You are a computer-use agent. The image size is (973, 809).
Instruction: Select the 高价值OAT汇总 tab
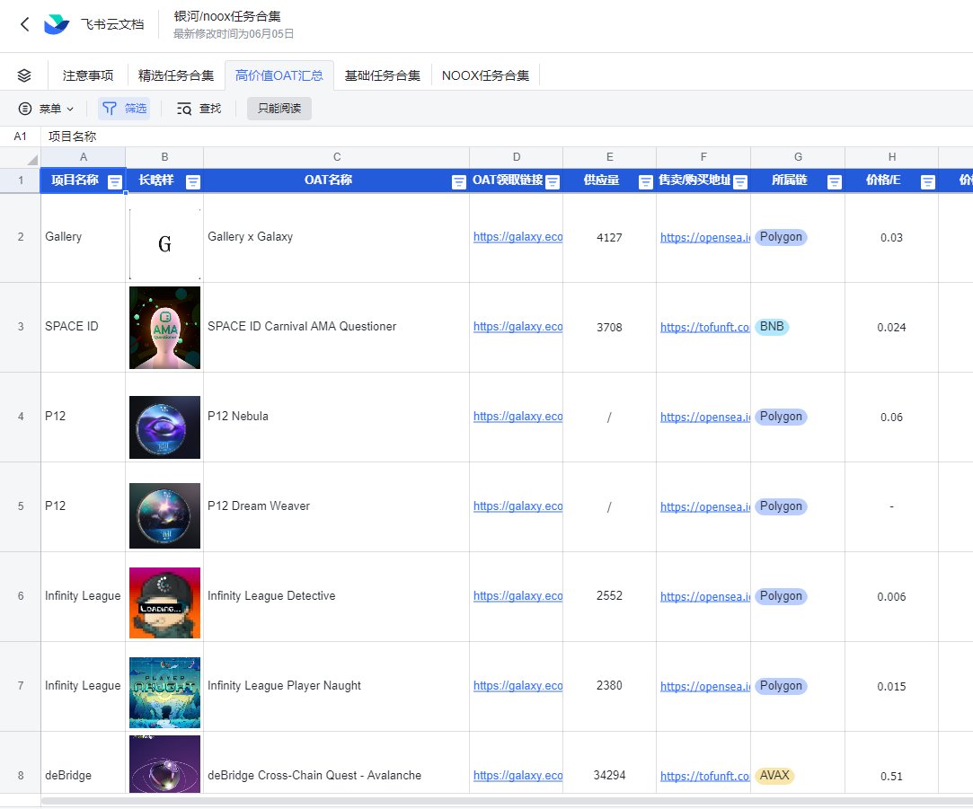[279, 75]
